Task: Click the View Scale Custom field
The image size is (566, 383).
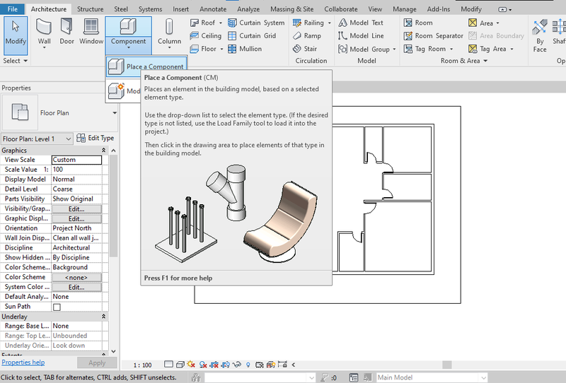Action: point(76,160)
